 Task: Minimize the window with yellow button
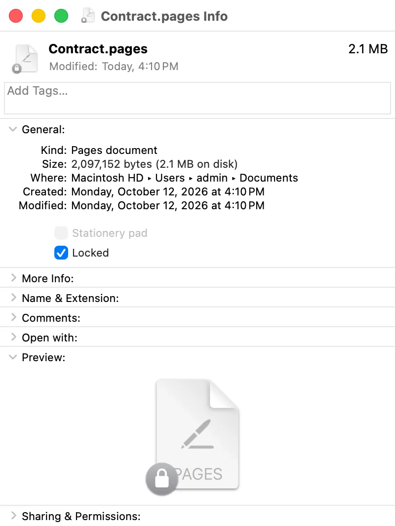[x=38, y=16]
